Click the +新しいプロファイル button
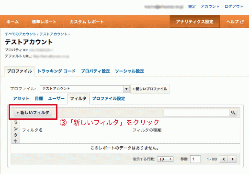Viewport: 249px width, 174px height. [150, 89]
